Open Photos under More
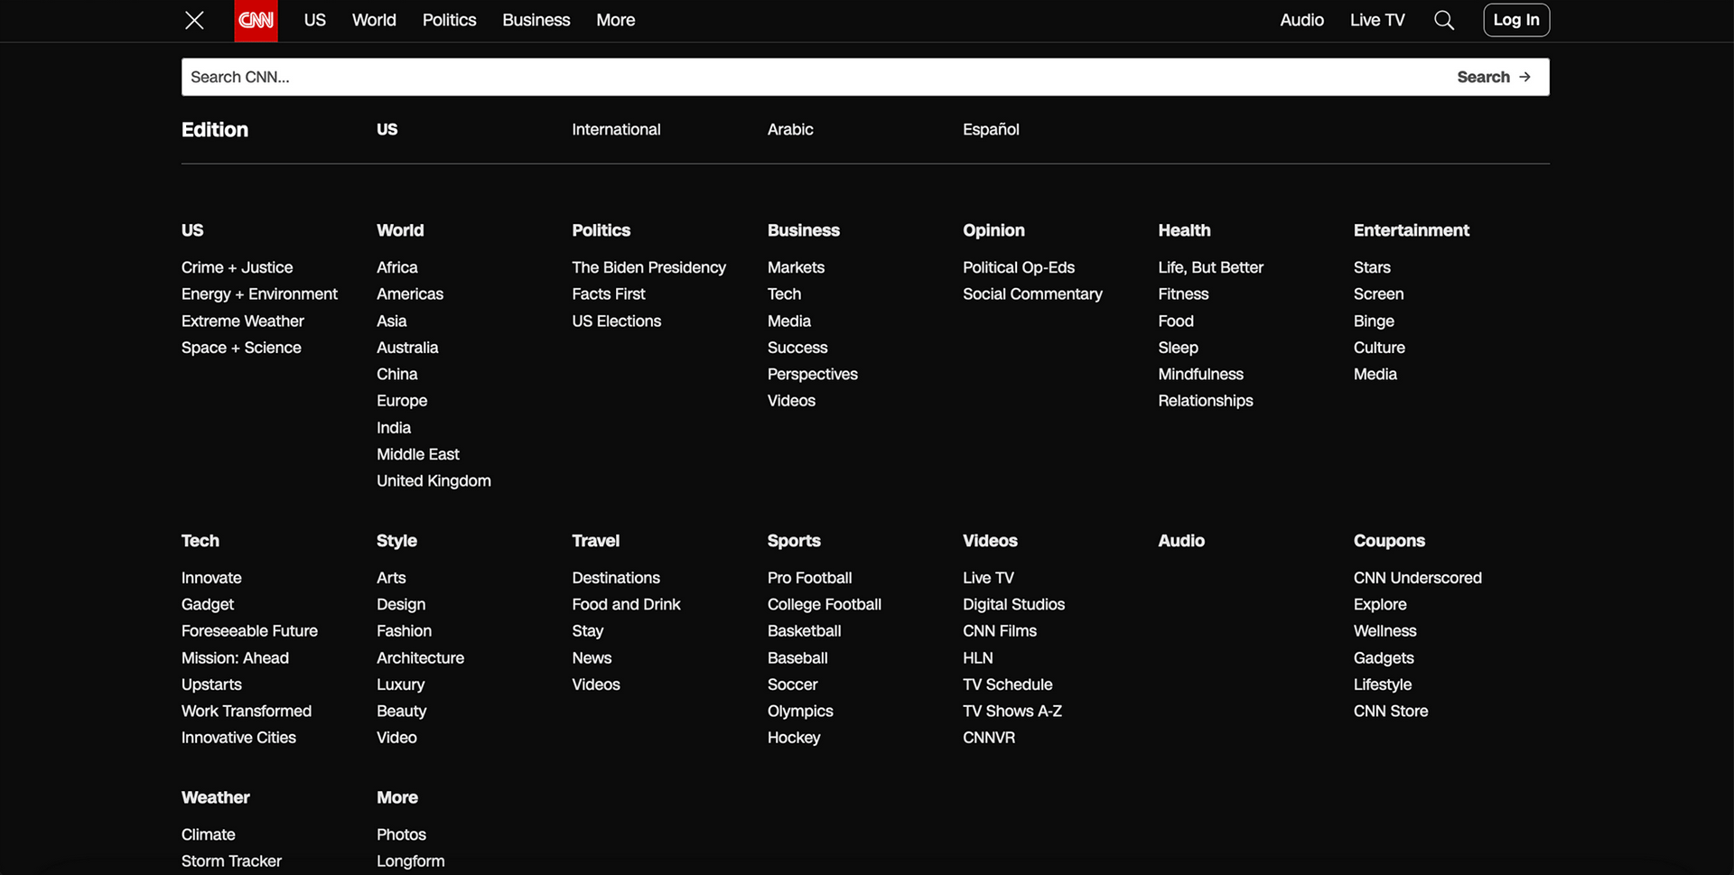Screen dimensions: 1734x875 401,834
